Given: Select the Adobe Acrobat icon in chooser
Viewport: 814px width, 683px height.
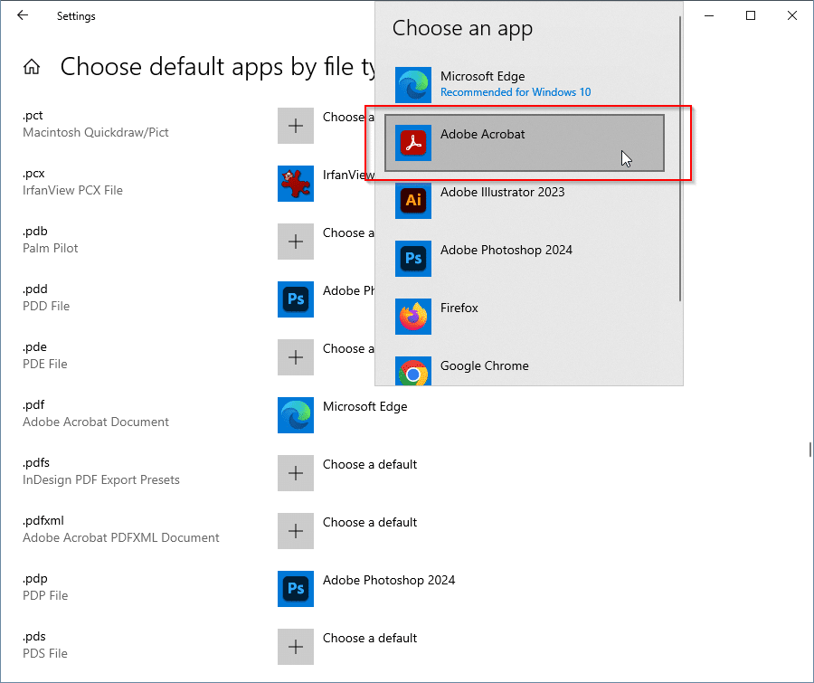Looking at the screenshot, I should point(412,143).
